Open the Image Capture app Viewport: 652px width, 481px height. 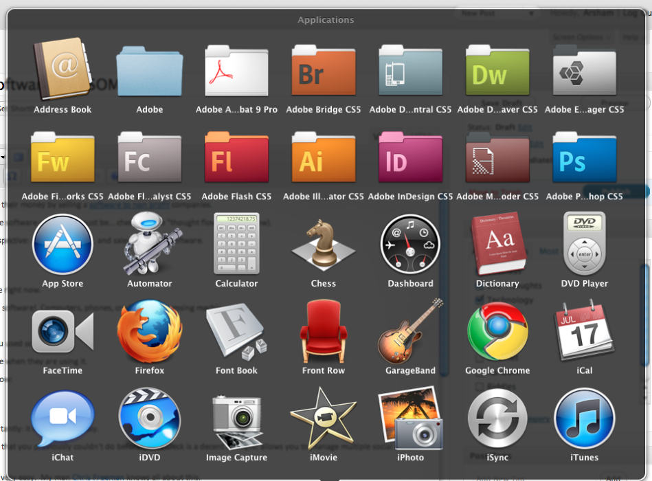[236, 418]
